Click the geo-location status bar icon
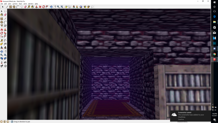The width and height of the screenshot is (218, 123). [1, 122]
